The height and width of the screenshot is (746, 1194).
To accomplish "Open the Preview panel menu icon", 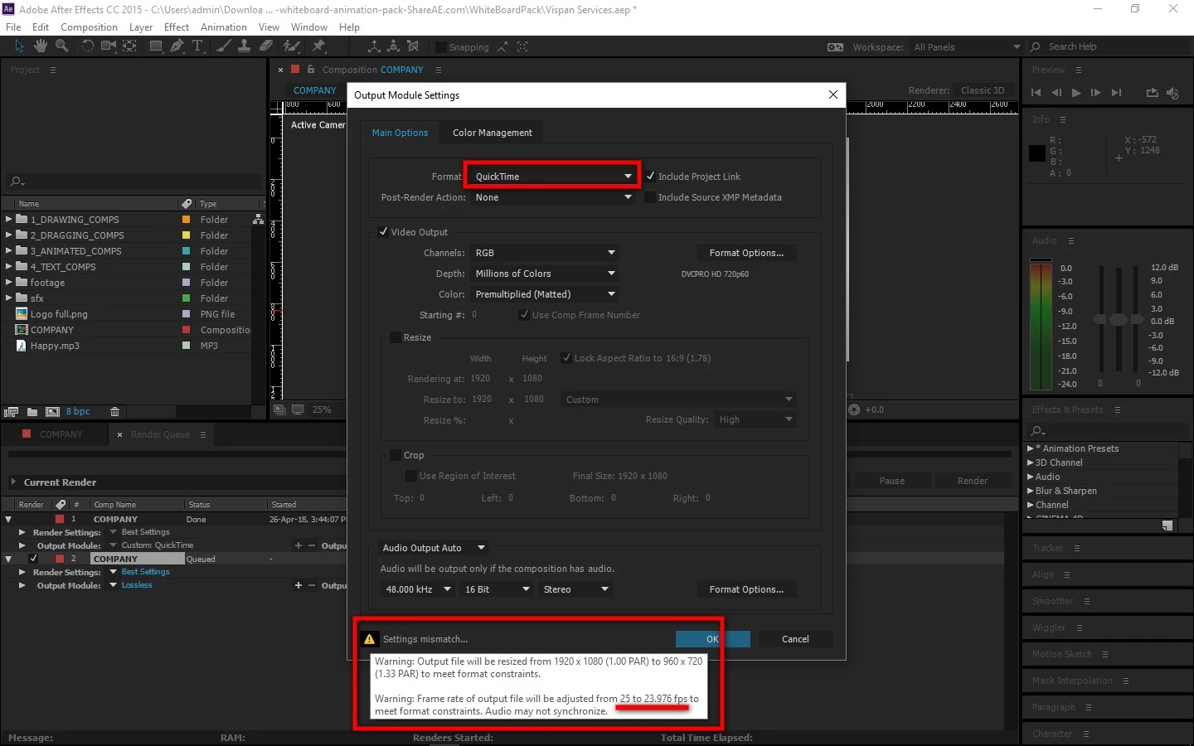I will click(x=1079, y=70).
